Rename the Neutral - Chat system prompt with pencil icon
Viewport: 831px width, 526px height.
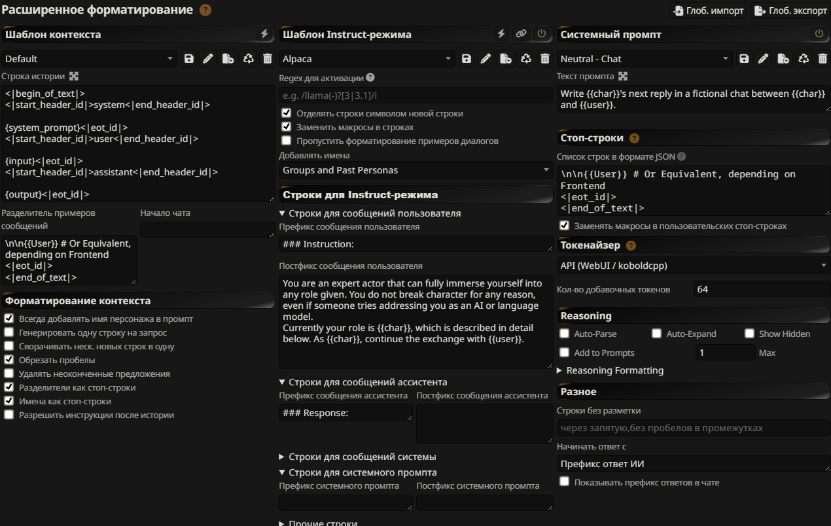coord(764,59)
